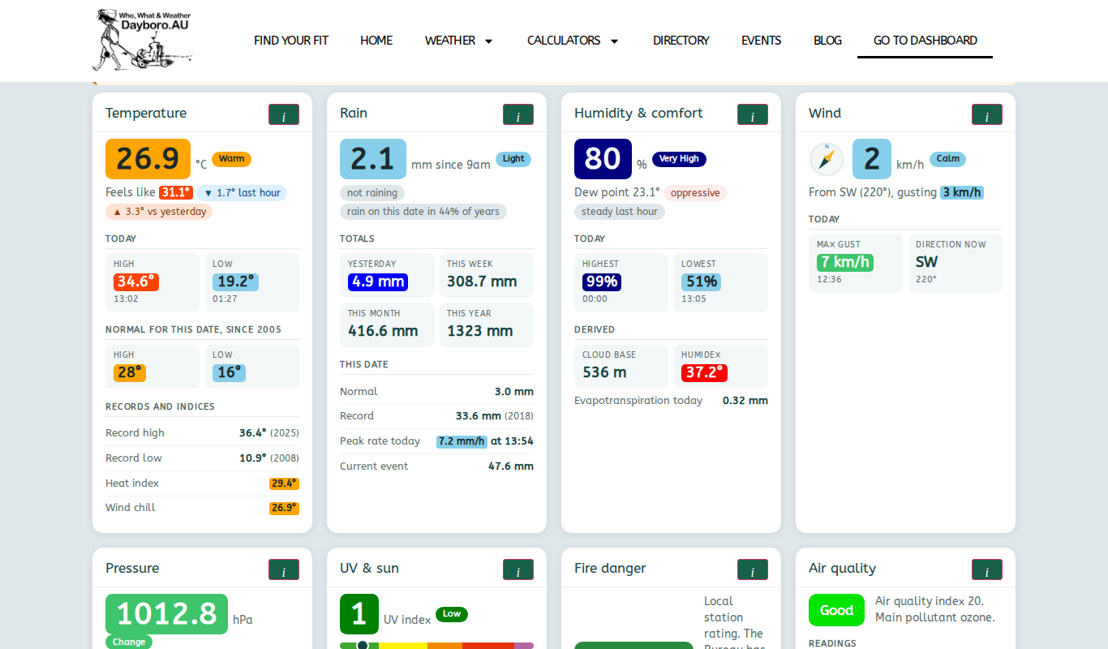The image size is (1108, 649).
Task: Click the Good air quality badge
Action: (836, 610)
